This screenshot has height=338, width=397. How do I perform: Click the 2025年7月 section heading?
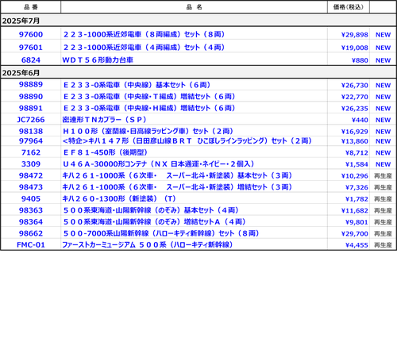point(21,21)
